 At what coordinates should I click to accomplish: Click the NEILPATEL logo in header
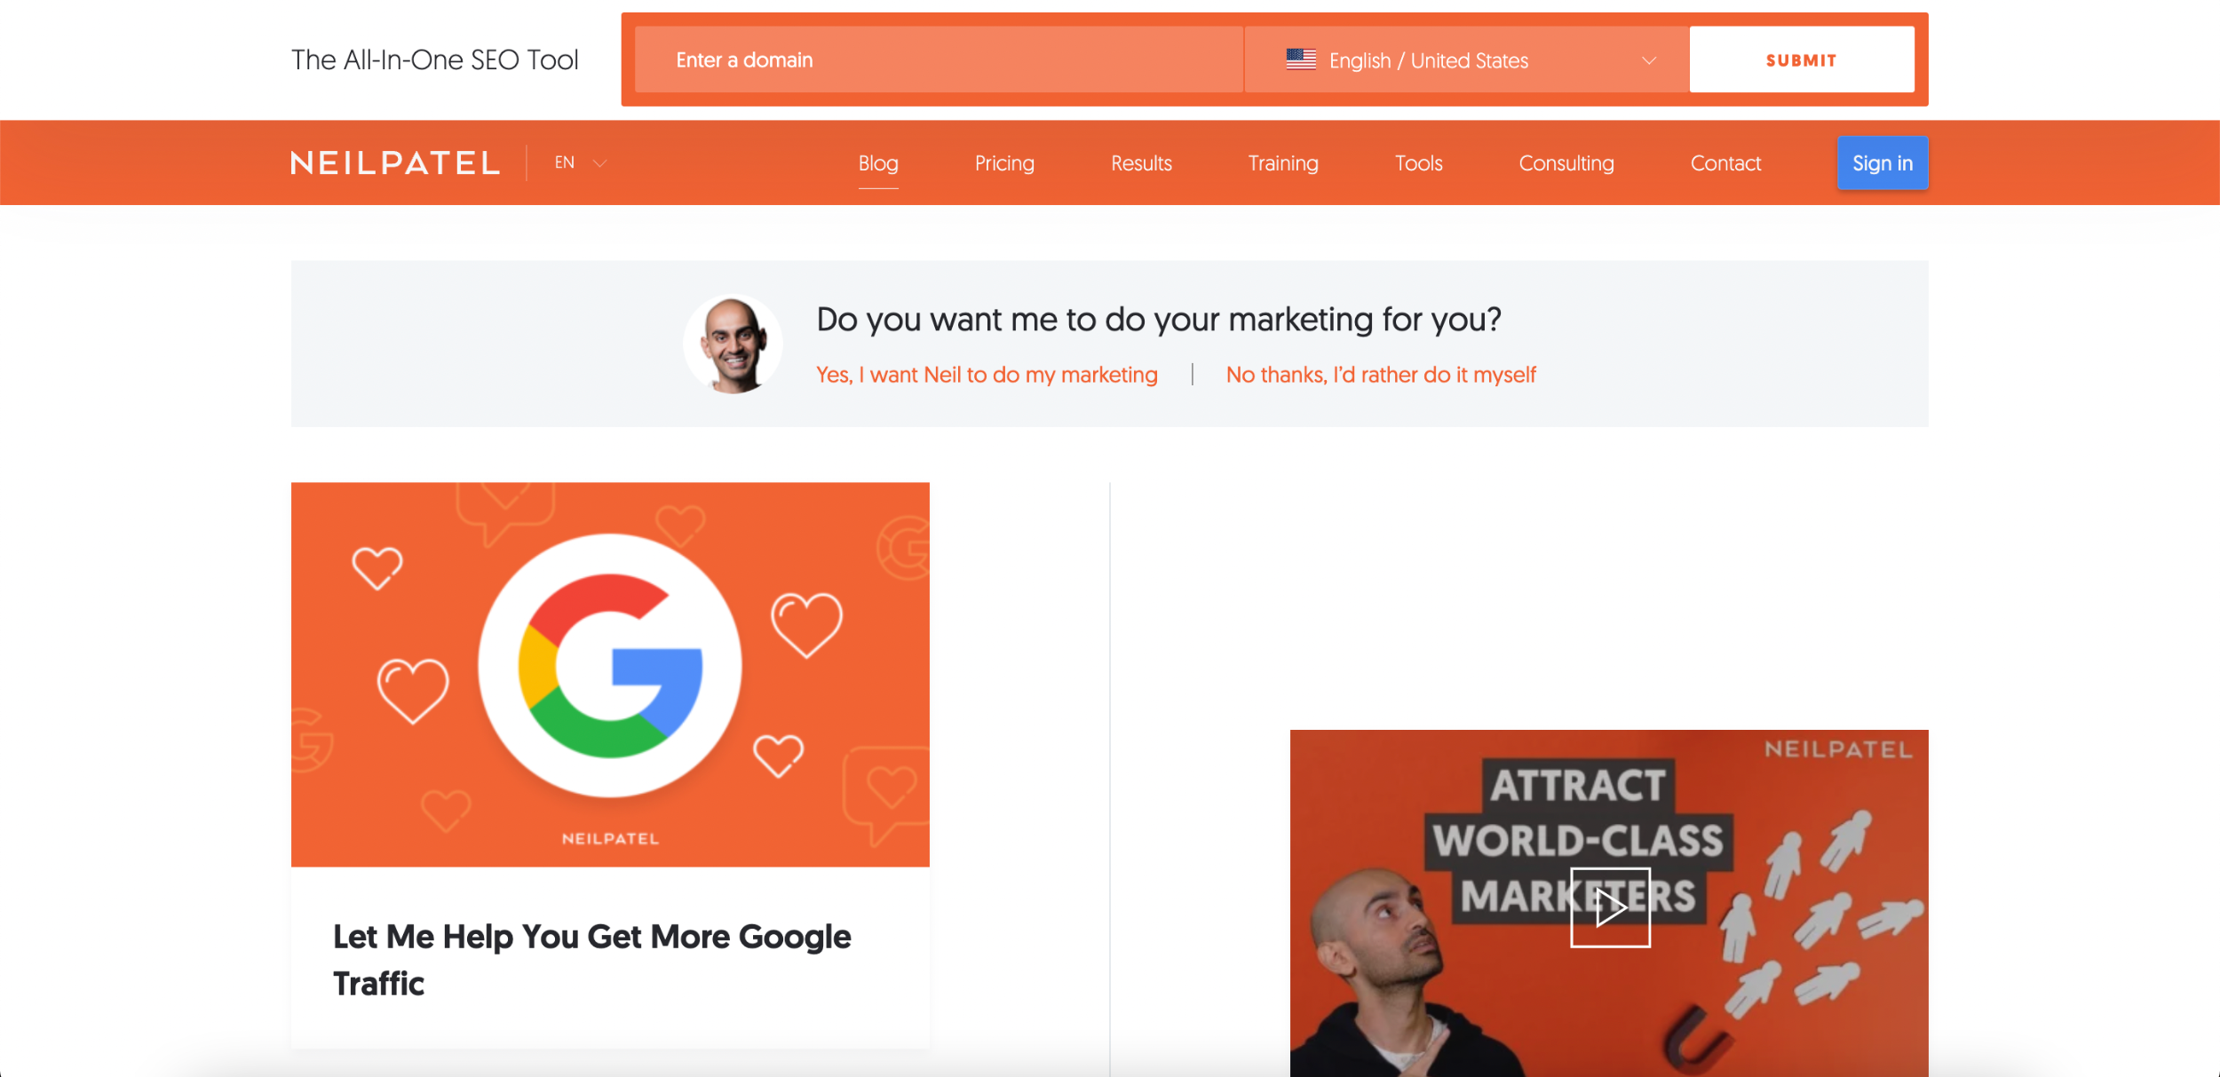tap(395, 163)
